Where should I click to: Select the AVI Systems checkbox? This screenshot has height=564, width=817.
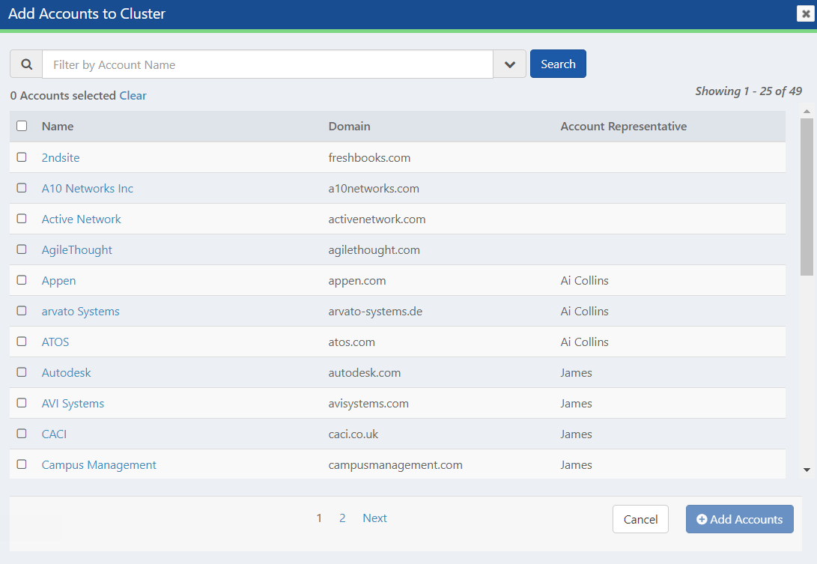pos(22,403)
